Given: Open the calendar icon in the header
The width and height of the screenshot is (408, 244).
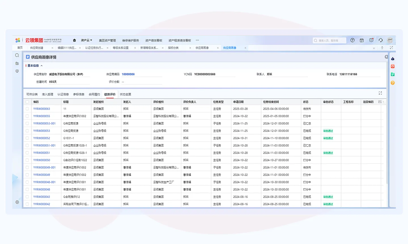Looking at the screenshot, I should pyautogui.click(x=362, y=40).
